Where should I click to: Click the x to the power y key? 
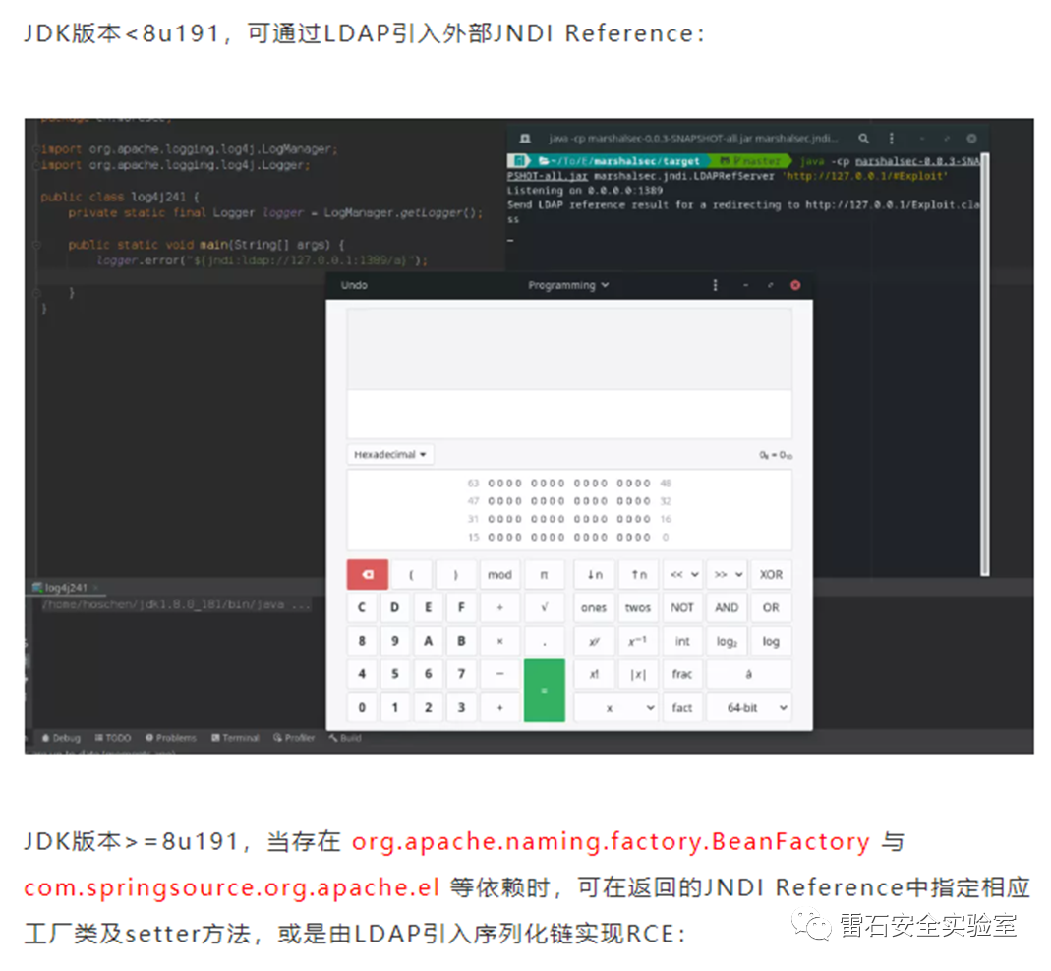tap(594, 641)
